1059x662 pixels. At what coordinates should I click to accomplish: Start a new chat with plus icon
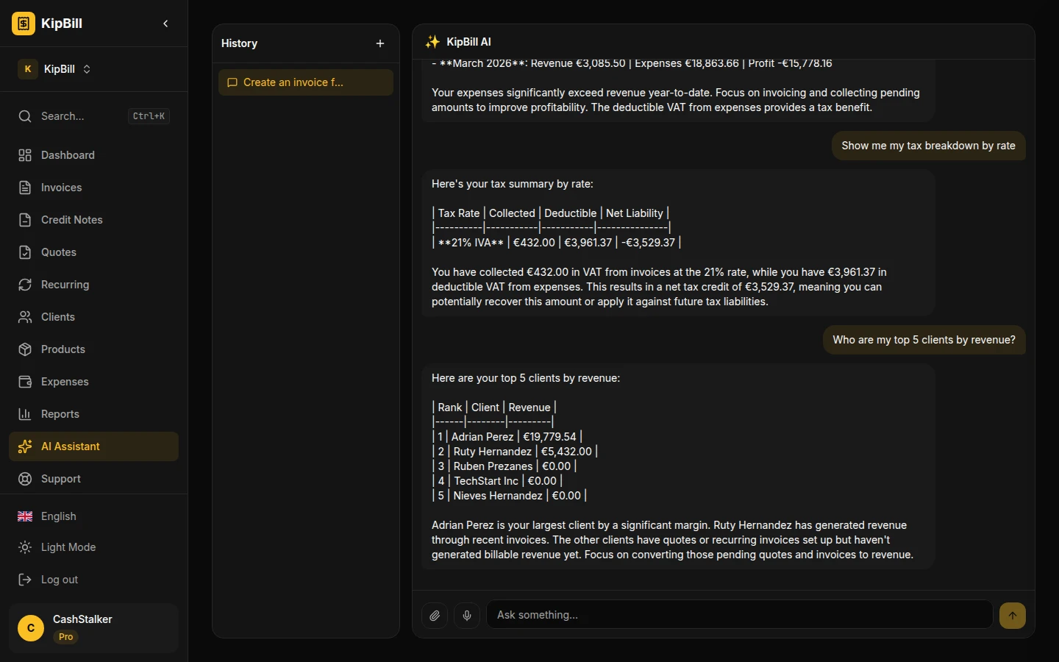coord(380,43)
